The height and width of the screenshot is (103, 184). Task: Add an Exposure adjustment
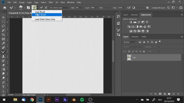(143, 22)
